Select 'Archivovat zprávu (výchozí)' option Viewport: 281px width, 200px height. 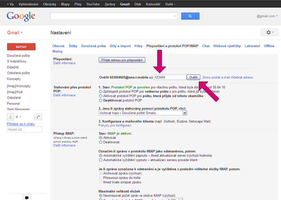click(101, 173)
